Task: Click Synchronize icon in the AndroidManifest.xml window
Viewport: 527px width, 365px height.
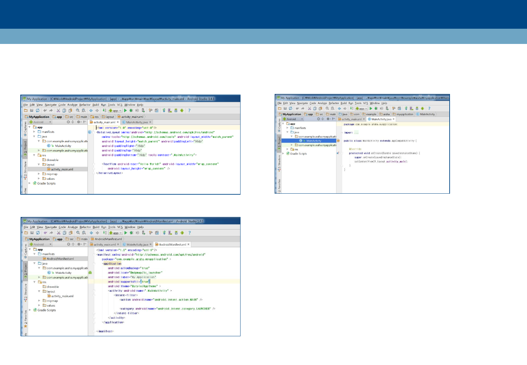Action: click(38, 233)
